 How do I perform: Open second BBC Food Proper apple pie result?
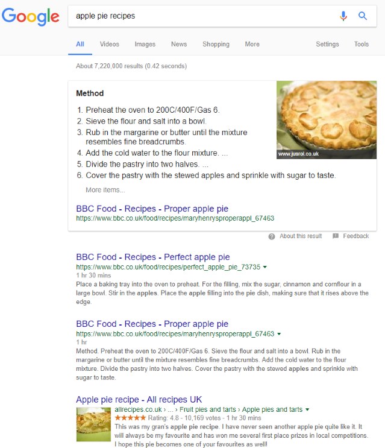click(x=152, y=324)
